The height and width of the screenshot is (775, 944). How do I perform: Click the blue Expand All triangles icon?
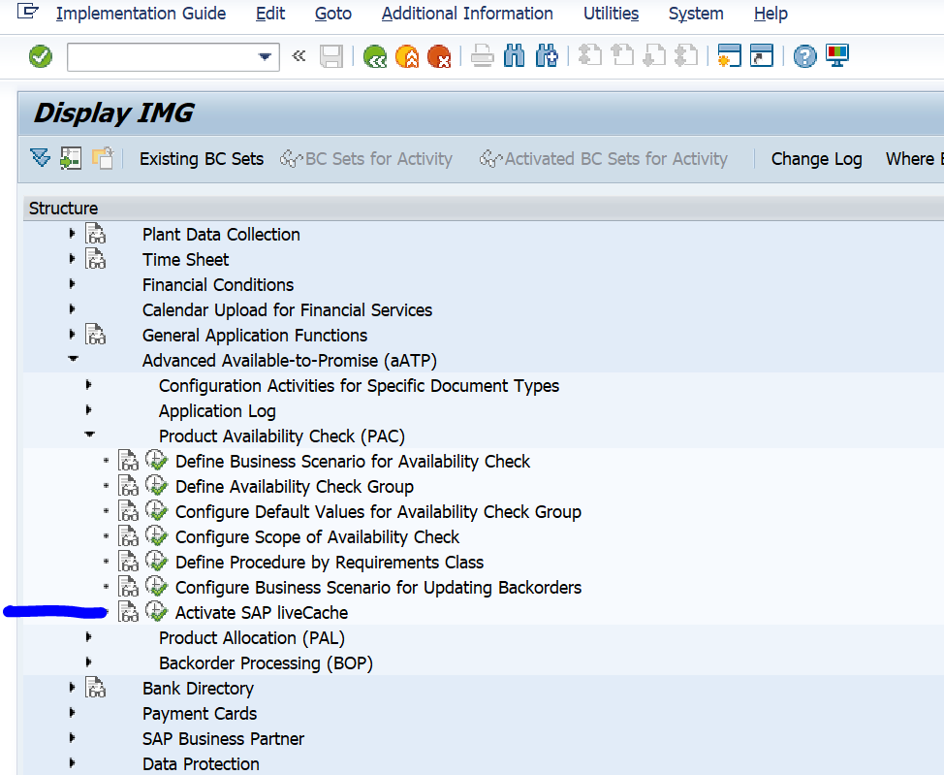pos(41,158)
